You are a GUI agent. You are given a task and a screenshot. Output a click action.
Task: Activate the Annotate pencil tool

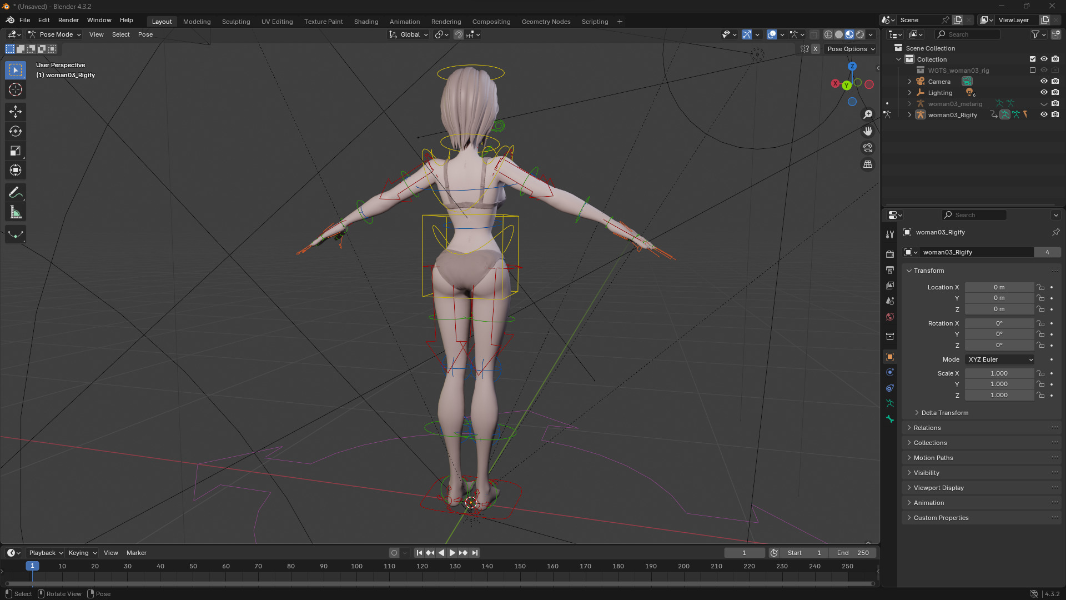point(16,193)
